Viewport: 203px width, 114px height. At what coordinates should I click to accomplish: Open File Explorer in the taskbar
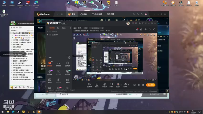click(8, 112)
